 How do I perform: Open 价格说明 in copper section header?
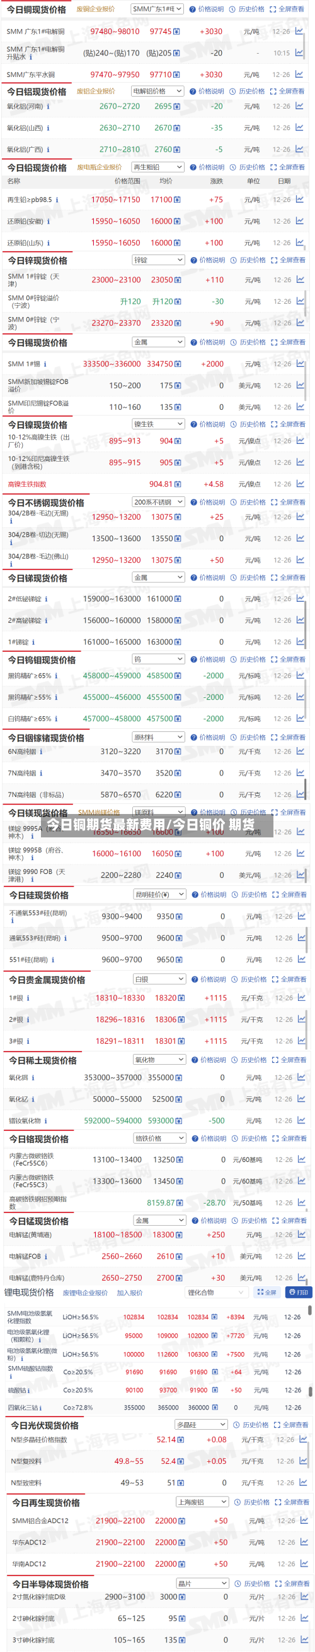click(x=207, y=9)
